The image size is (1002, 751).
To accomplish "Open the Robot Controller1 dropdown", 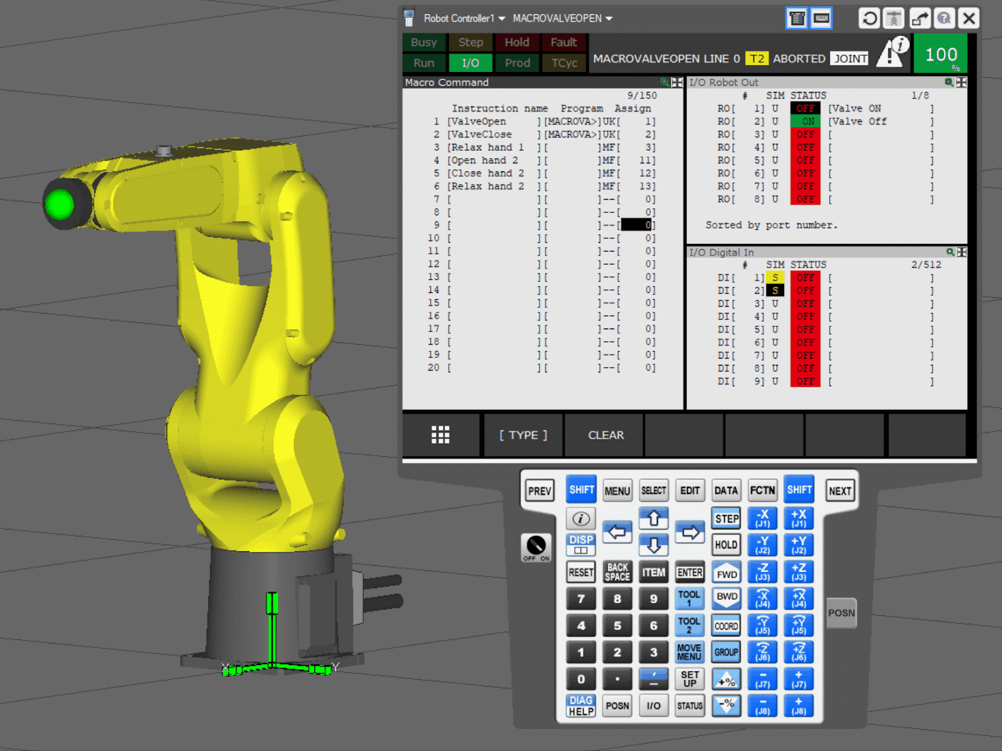I will tap(464, 18).
